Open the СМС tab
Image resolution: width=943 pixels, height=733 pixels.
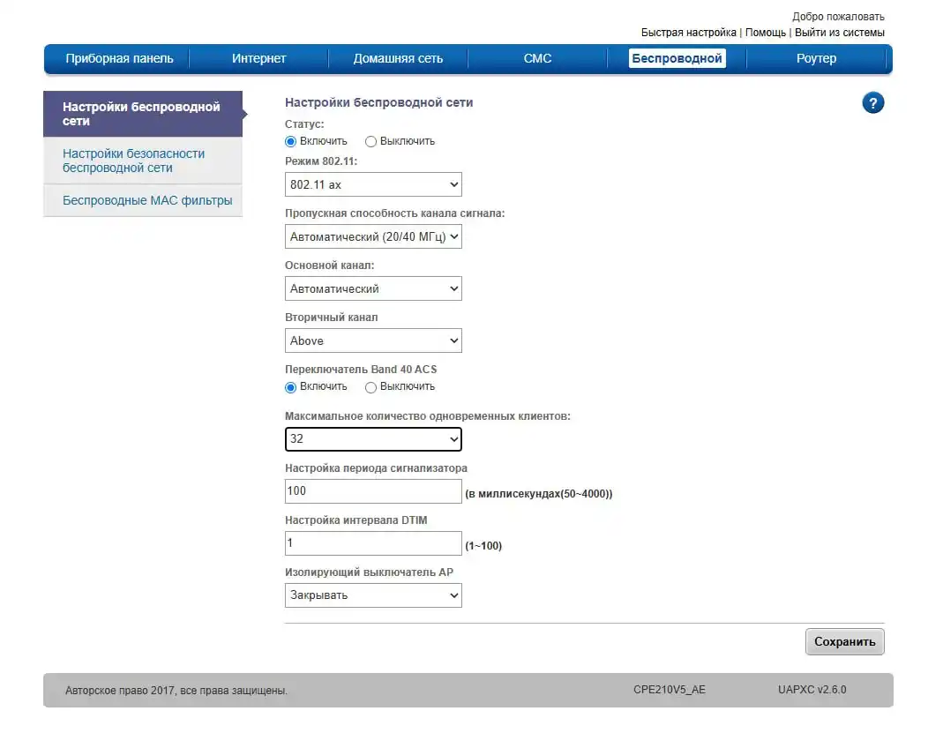click(x=537, y=58)
